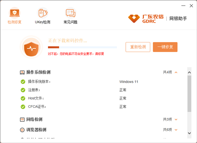Click green check beside 操作系统版本

click(x=23, y=82)
